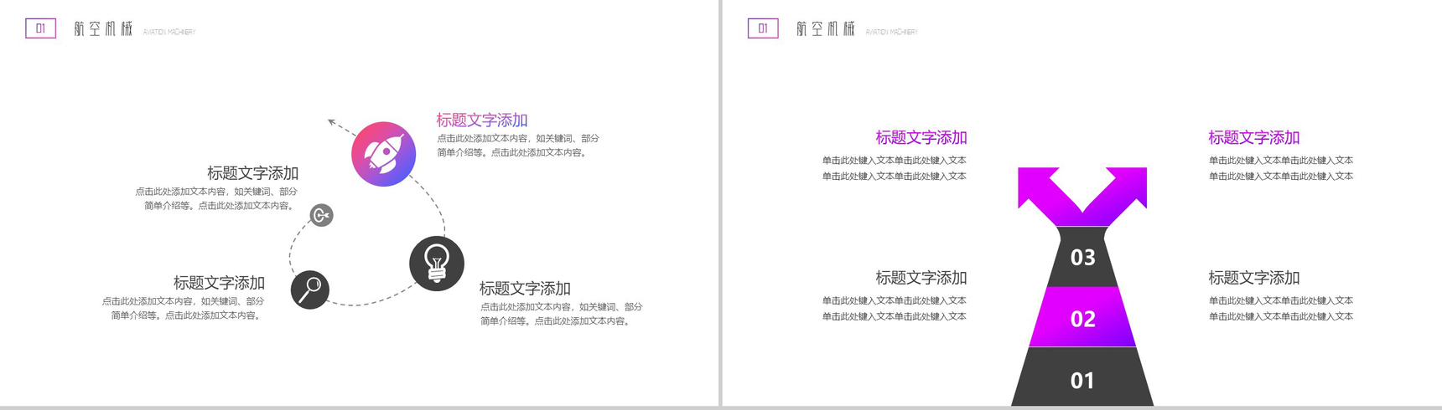Screen dimensions: 1442x410
Task: Select the purple forked arrow graphic
Action: coord(1081,194)
